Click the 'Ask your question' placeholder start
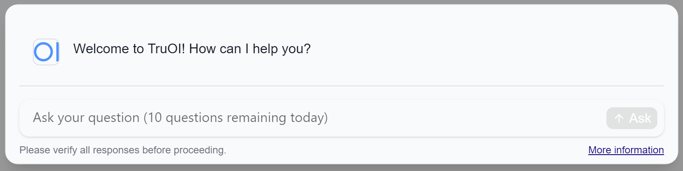Screen dimensions: 683x171 coord(86,118)
